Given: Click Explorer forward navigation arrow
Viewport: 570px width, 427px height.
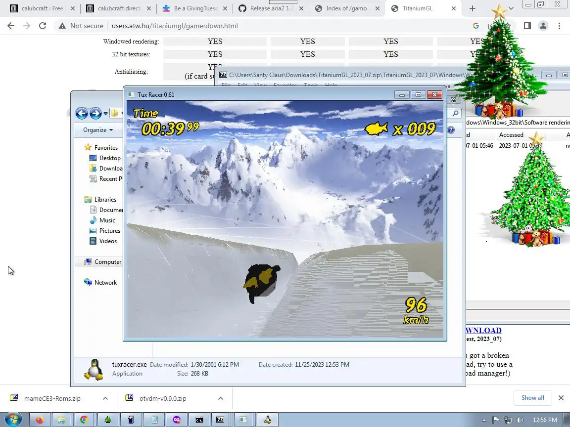Looking at the screenshot, I should (x=95, y=113).
